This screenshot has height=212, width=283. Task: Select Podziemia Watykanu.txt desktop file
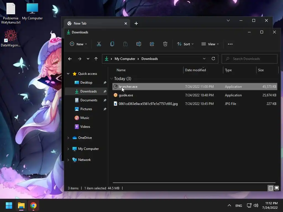pos(11,14)
